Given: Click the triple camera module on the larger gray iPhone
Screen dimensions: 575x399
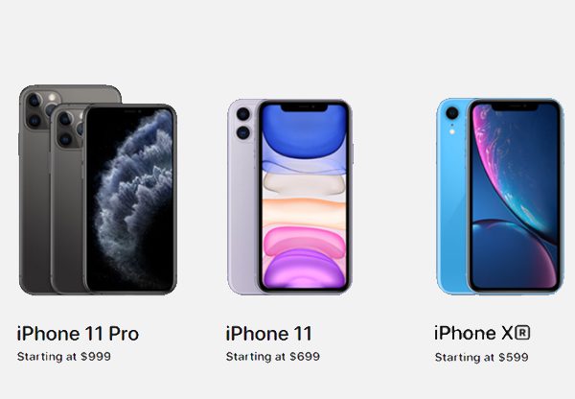Looking at the screenshot, I should pyautogui.click(x=40, y=109).
